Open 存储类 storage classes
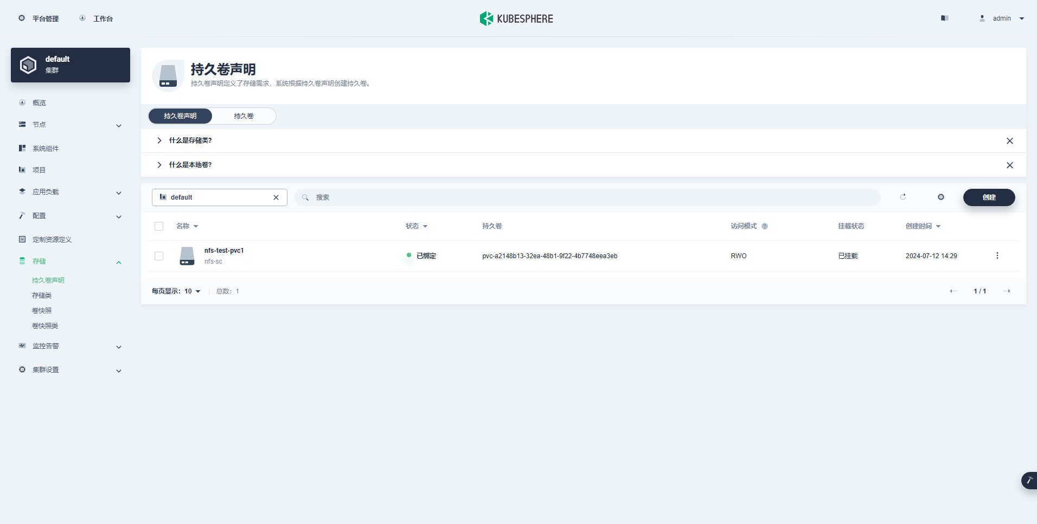Screen dimensions: 1037x524 [x=42, y=296]
